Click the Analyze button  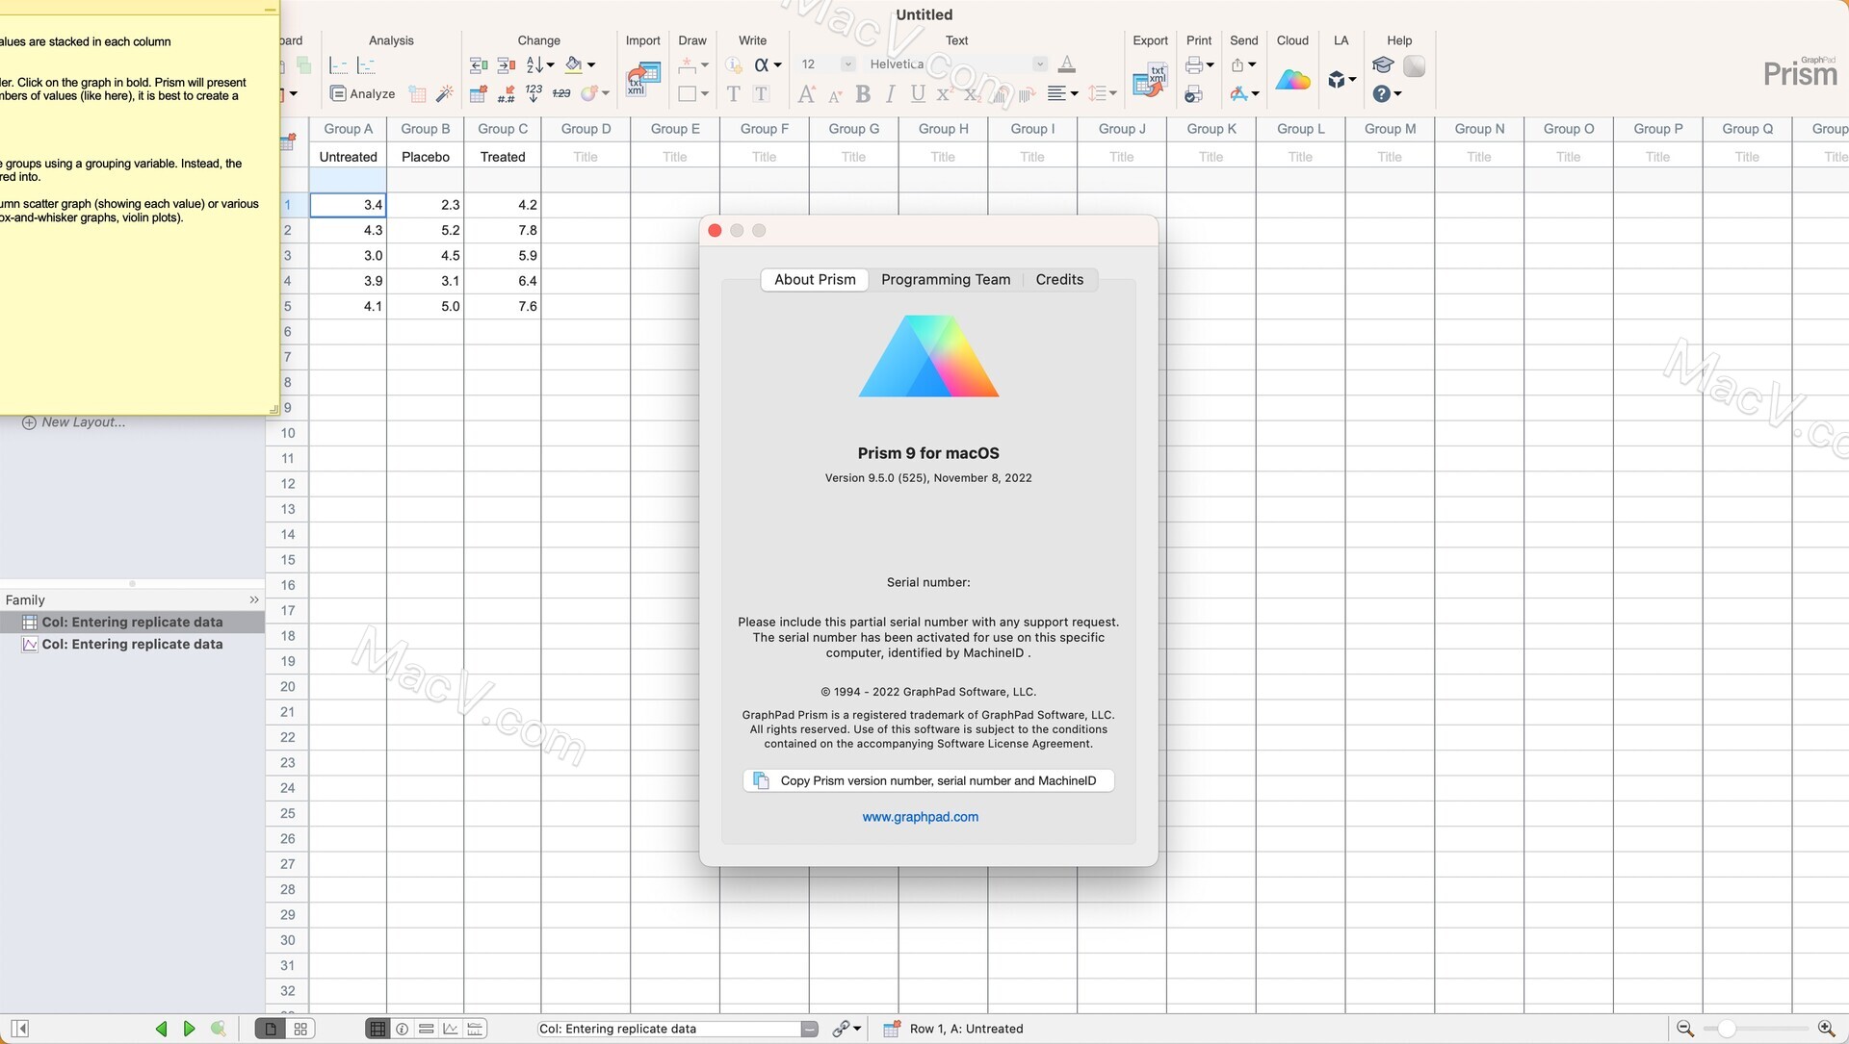point(362,93)
